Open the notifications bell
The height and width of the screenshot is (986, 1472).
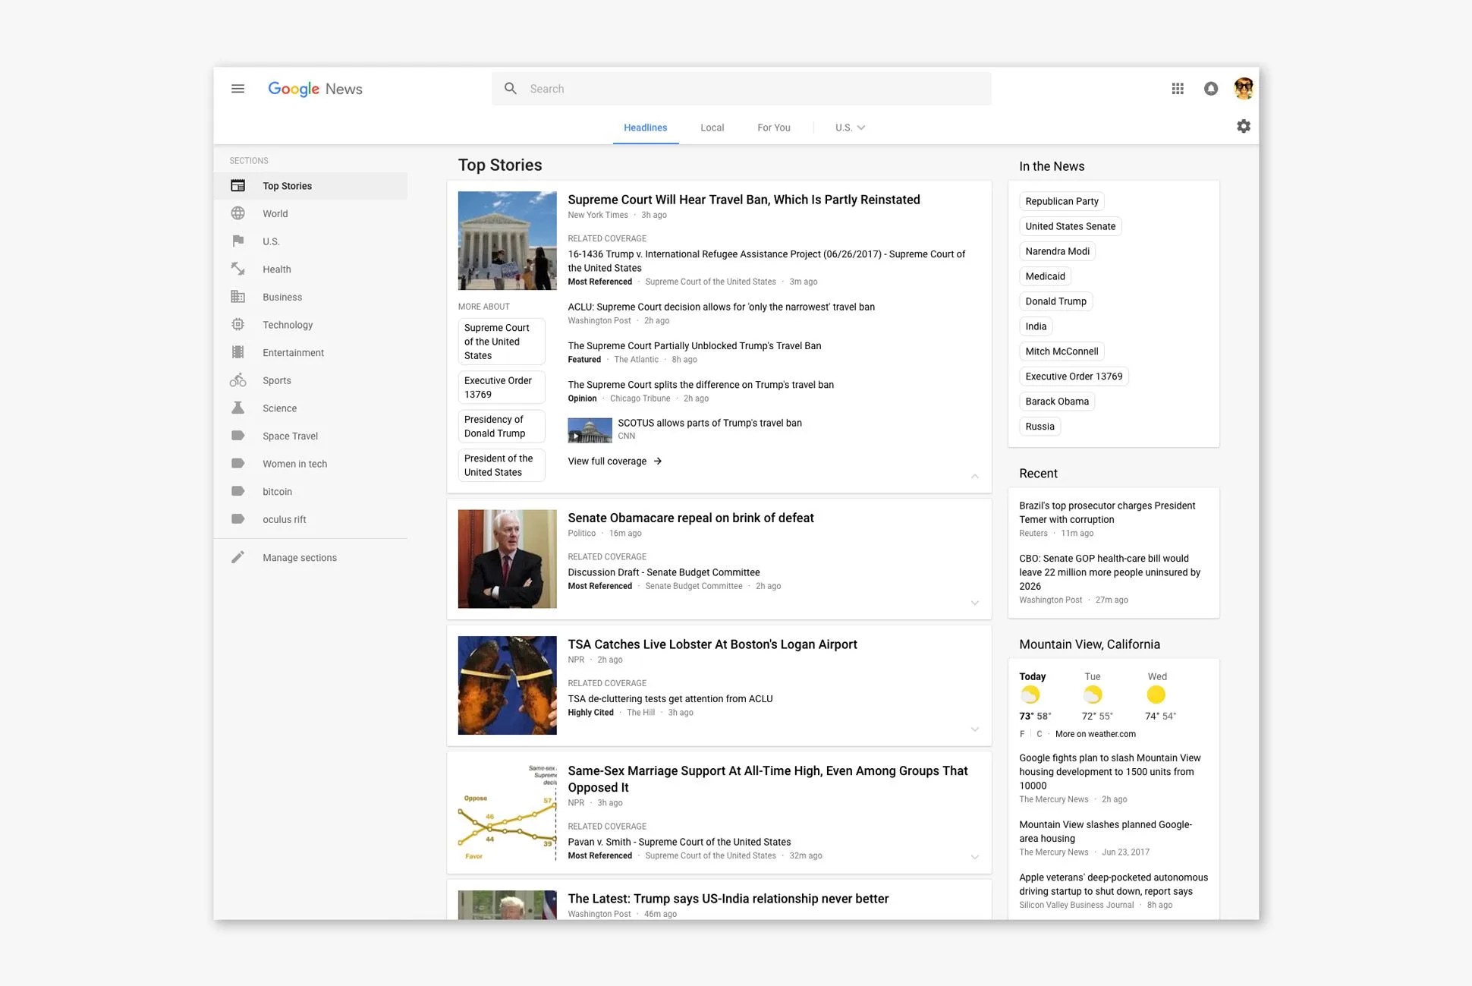click(1210, 88)
